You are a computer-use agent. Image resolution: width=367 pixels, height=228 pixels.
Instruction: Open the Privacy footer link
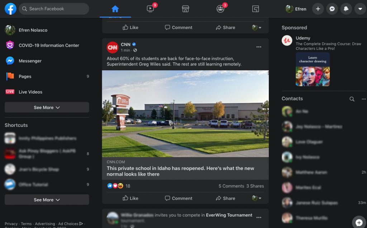(11, 224)
